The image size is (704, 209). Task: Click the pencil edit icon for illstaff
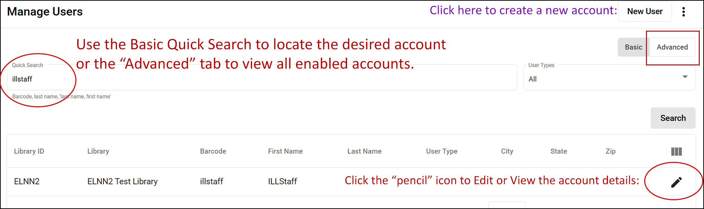point(676,182)
